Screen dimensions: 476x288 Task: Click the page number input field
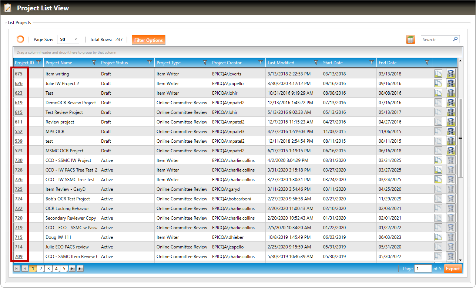click(423, 269)
